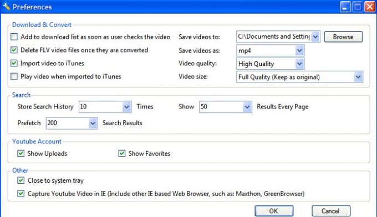
Task: Click the Other group heading
Action: tap(20, 170)
